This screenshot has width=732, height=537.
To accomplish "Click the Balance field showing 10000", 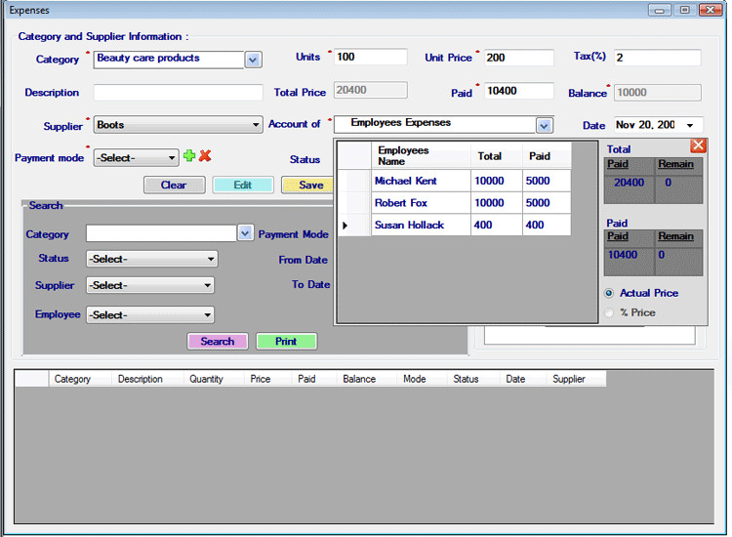I will click(x=657, y=93).
